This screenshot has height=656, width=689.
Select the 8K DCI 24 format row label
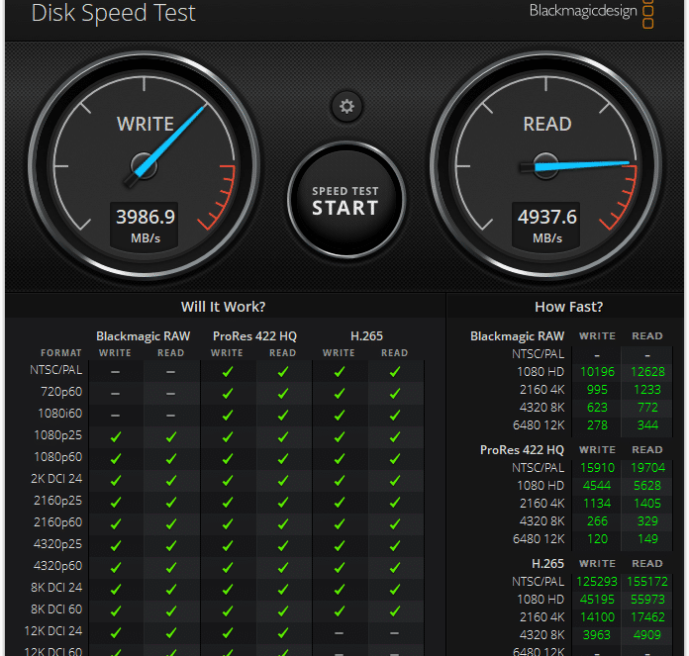coord(56,587)
